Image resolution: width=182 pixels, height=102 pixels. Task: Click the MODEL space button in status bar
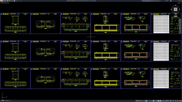[137, 101]
